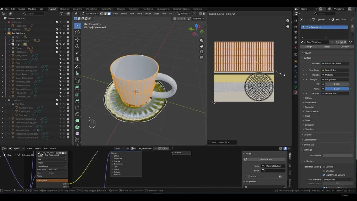Click the material Name field Material Output

coord(273,166)
